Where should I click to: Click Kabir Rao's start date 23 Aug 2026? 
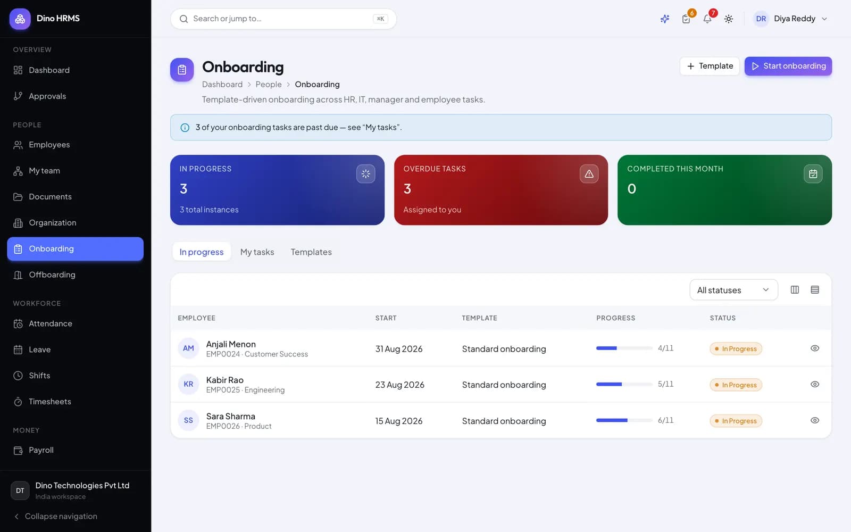tap(400, 385)
